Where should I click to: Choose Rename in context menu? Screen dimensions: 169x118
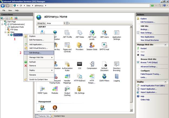click(x=39, y=75)
